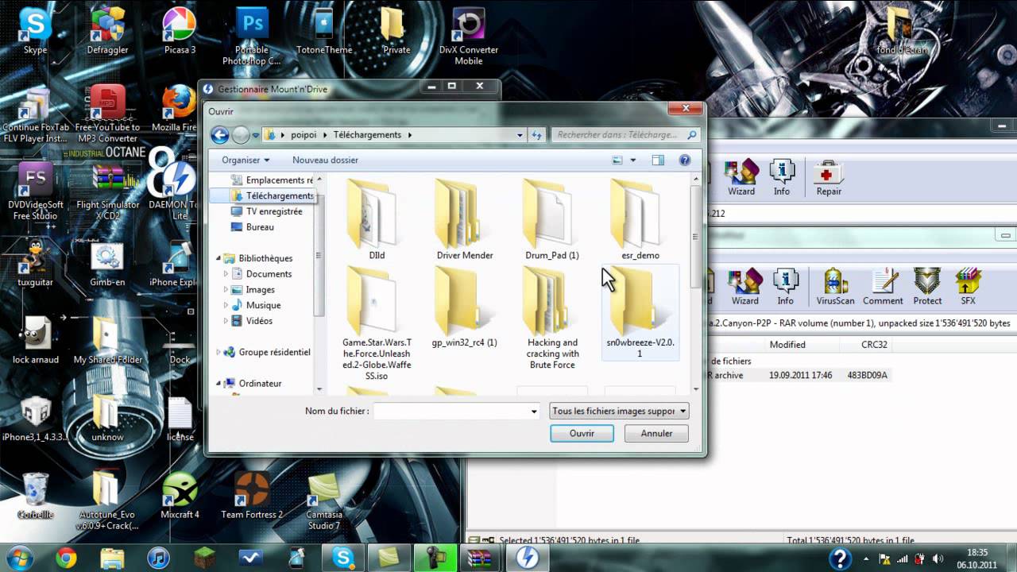Open the lock arnaud desktop icon
The height and width of the screenshot is (572, 1017).
click(35, 340)
